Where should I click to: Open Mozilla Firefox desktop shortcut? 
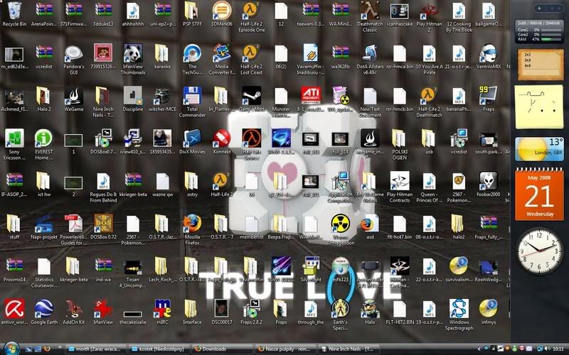192,223
